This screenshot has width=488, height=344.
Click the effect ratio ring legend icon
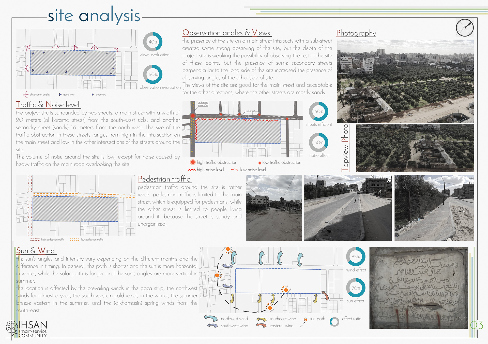[334, 322]
